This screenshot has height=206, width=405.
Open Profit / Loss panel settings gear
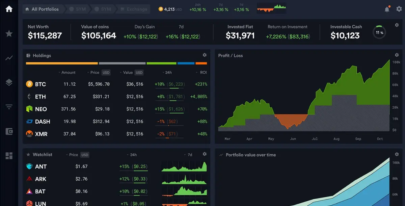pyautogui.click(x=397, y=55)
